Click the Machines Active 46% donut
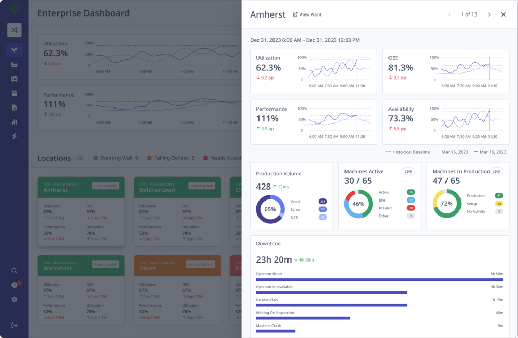Viewport: 518px width, 338px height. [358, 204]
